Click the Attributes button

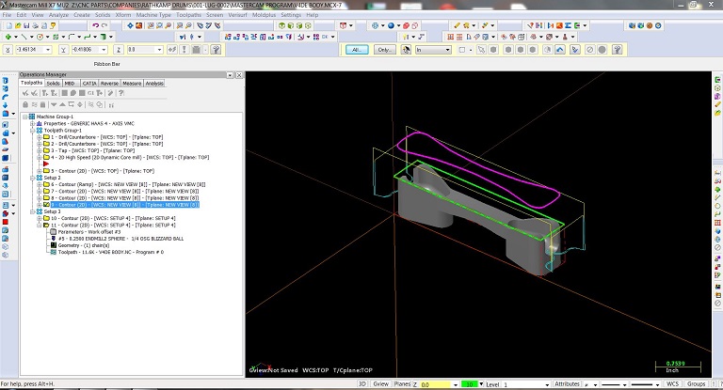pos(567,384)
